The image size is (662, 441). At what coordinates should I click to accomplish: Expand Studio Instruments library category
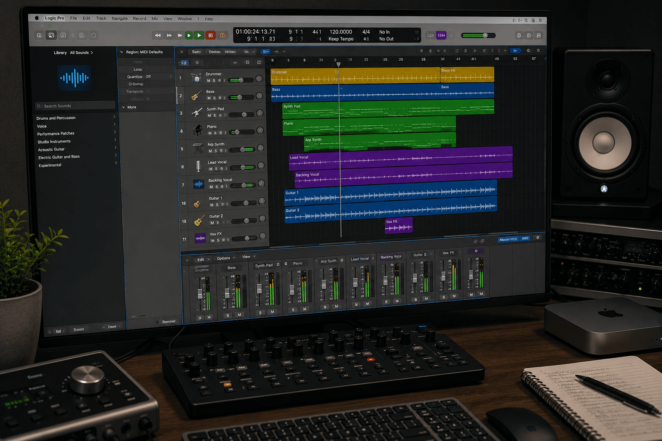click(115, 140)
